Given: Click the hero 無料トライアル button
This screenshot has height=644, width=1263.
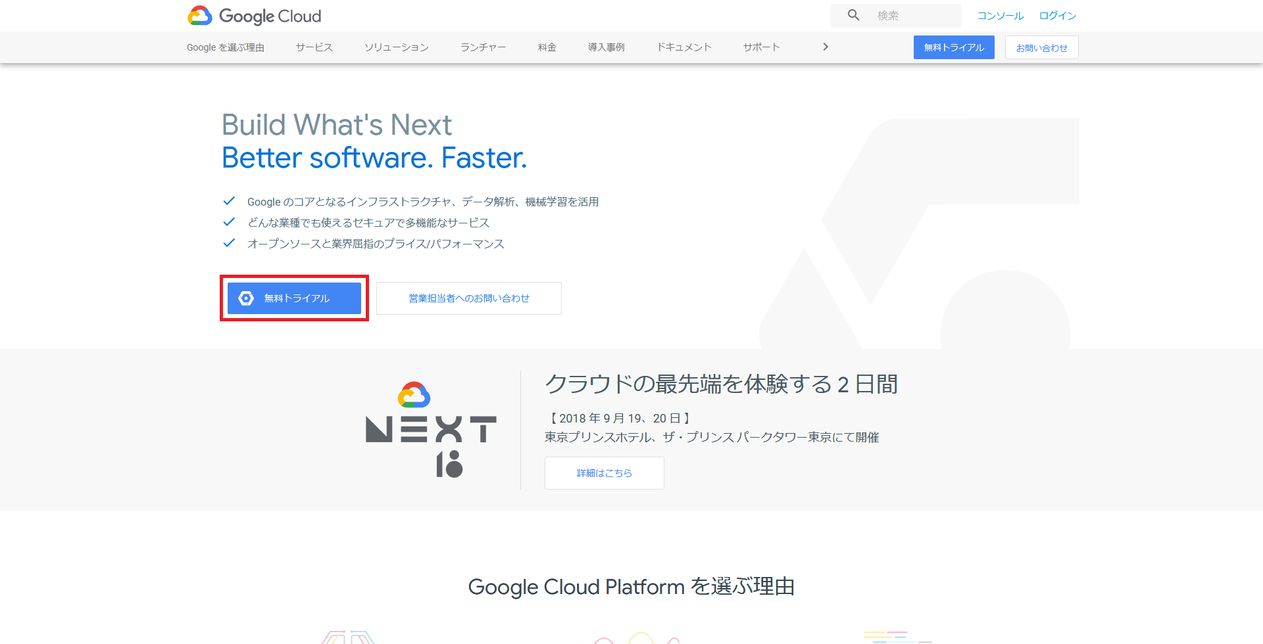Looking at the screenshot, I should (x=294, y=298).
